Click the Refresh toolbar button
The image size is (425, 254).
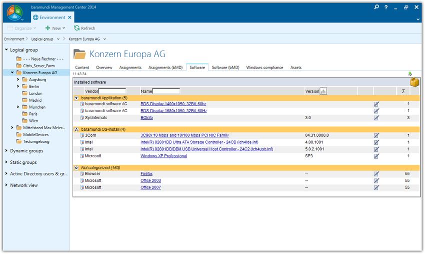[x=84, y=28]
